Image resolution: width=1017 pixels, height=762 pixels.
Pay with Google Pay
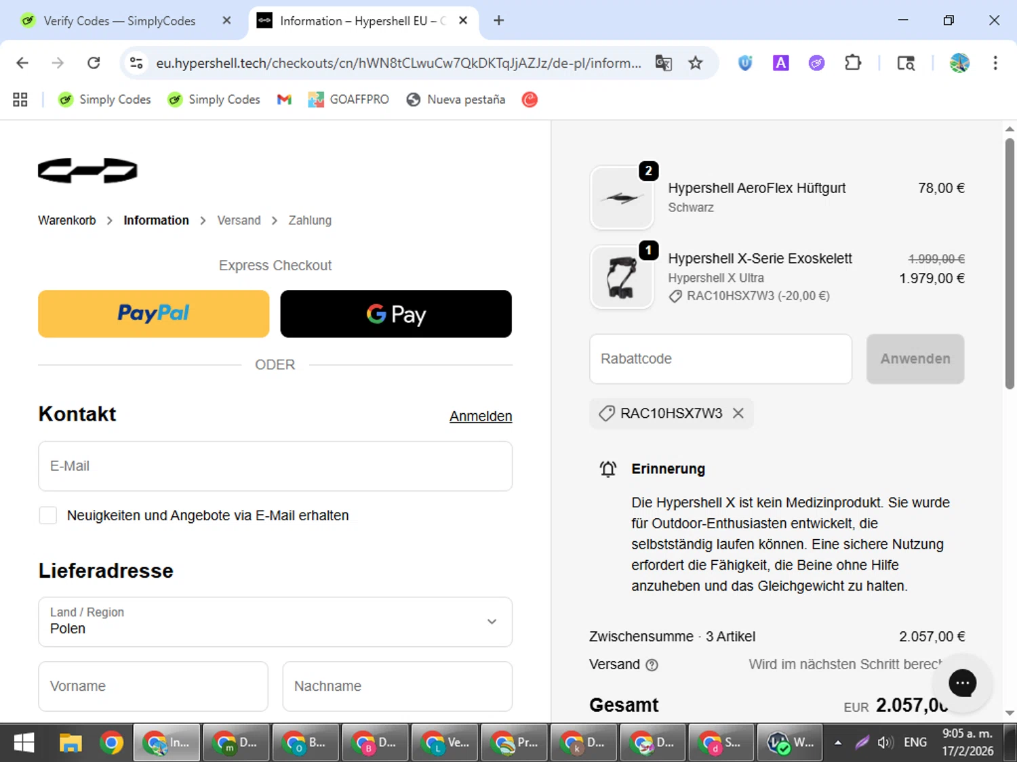pyautogui.click(x=396, y=314)
